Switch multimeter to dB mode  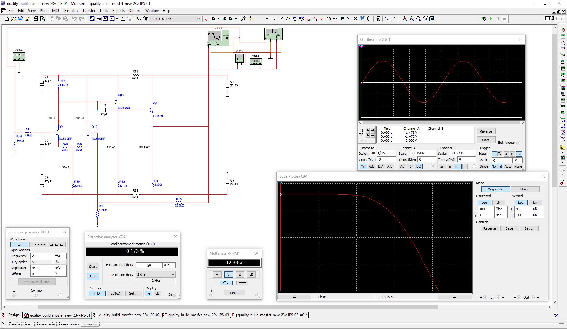coord(251,274)
